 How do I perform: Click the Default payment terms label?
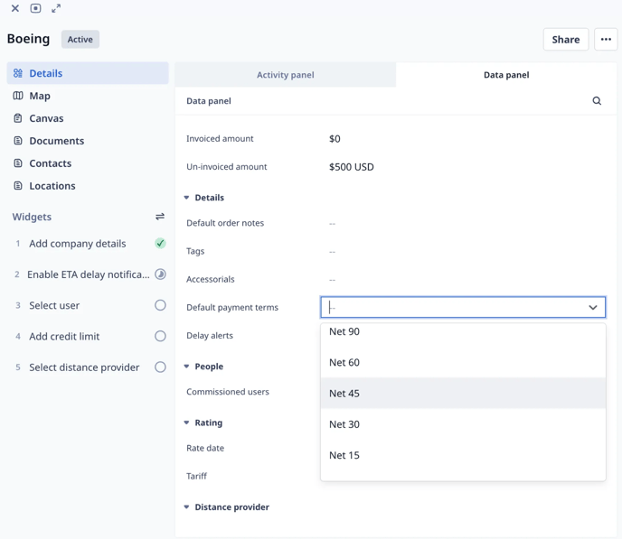coord(232,307)
